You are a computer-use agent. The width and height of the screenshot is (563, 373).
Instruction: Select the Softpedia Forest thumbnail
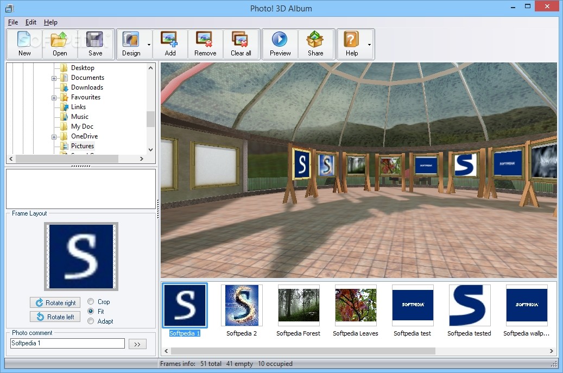[298, 305]
